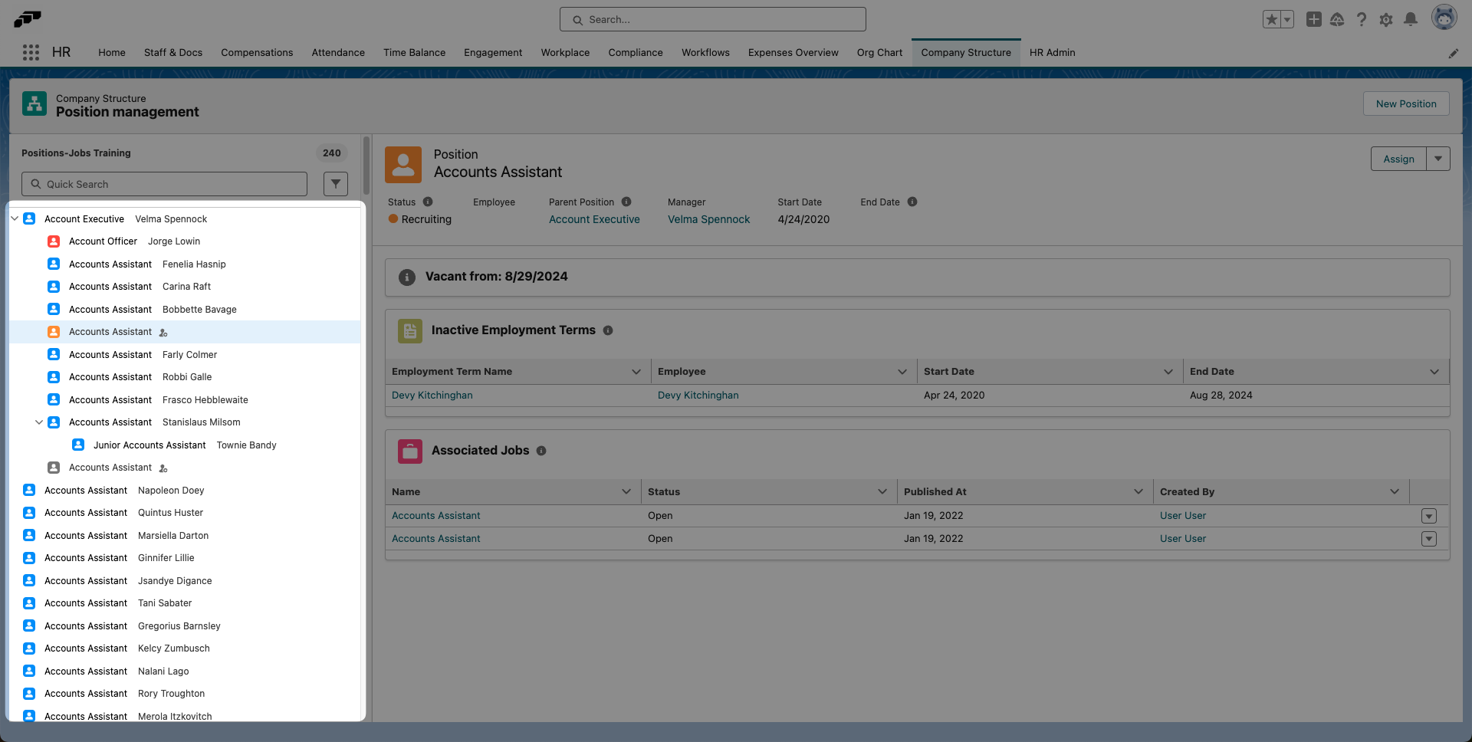Open the Assign button dropdown arrow
Viewport: 1472px width, 742px height.
click(1438, 159)
